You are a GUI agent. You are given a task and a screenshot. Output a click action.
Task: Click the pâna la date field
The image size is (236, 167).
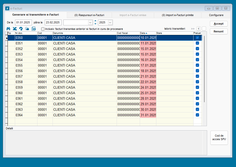pos(53,22)
